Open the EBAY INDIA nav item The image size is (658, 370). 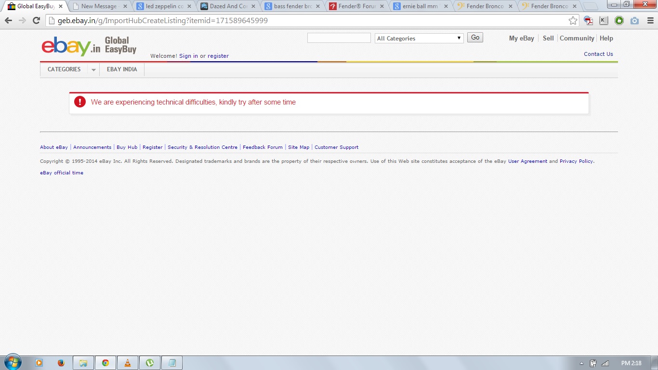pos(122,69)
